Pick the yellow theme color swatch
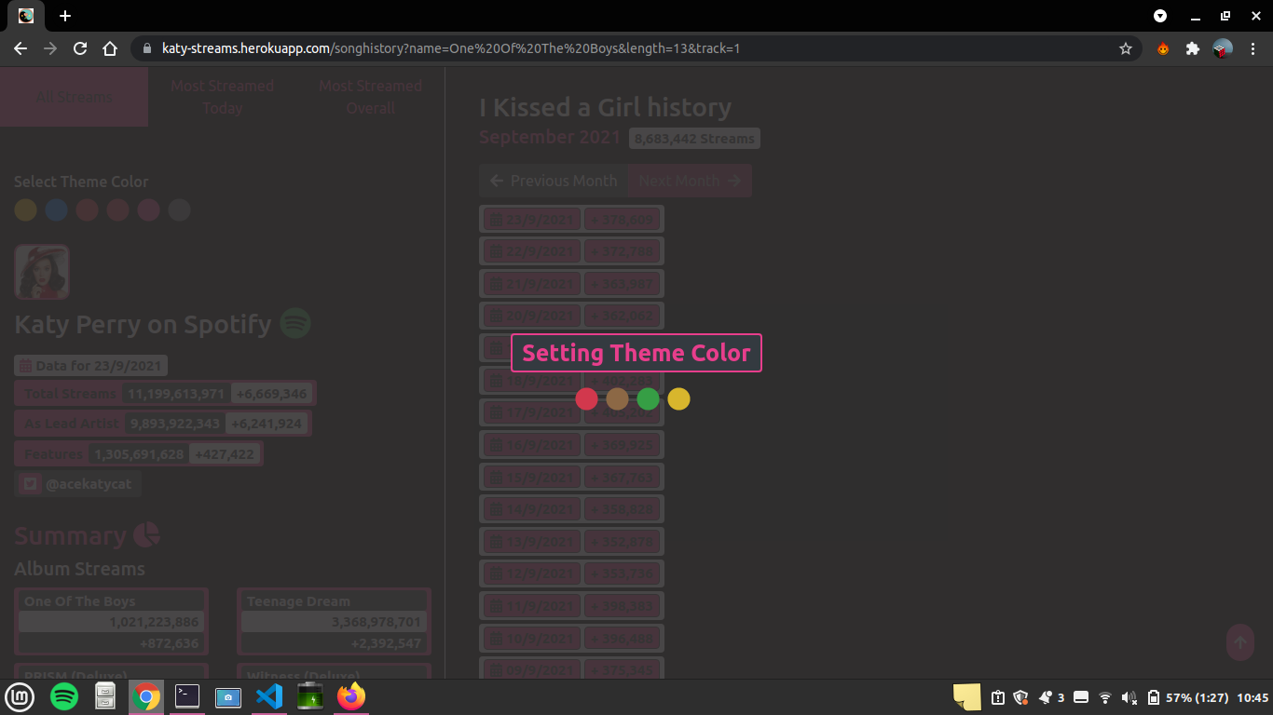 [26, 209]
